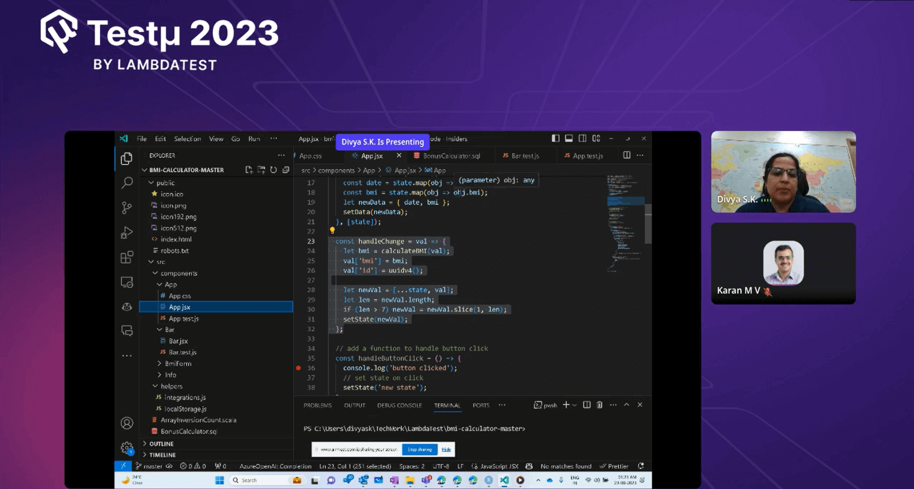The height and width of the screenshot is (489, 914).
Task: Hide the screen-sharing notification bar
Action: tap(446, 450)
